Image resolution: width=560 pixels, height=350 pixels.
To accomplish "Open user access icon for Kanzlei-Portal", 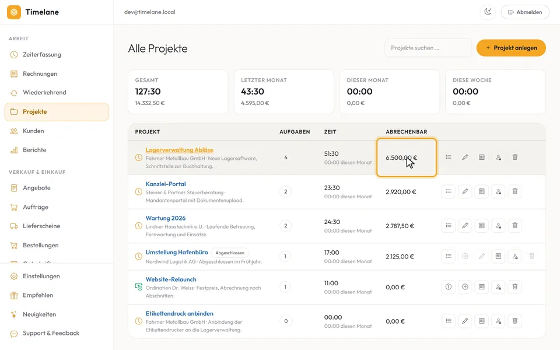I will point(498,191).
